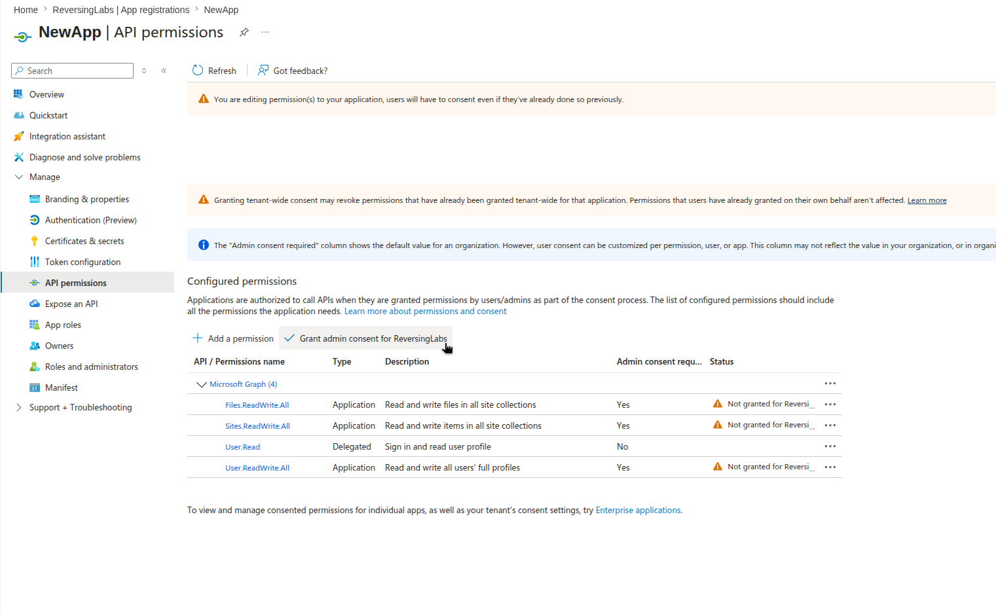Click the Overview grid icon in sidebar

tap(18, 94)
